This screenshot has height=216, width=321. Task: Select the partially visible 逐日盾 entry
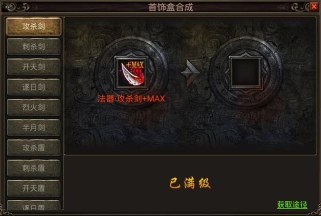pos(34,205)
